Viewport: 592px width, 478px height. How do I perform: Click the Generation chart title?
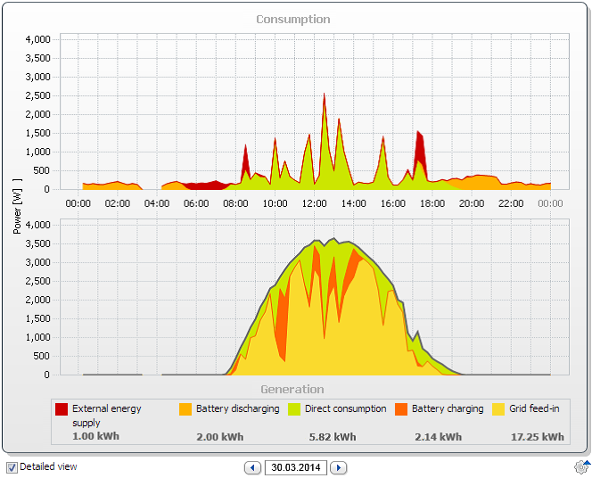coord(292,389)
